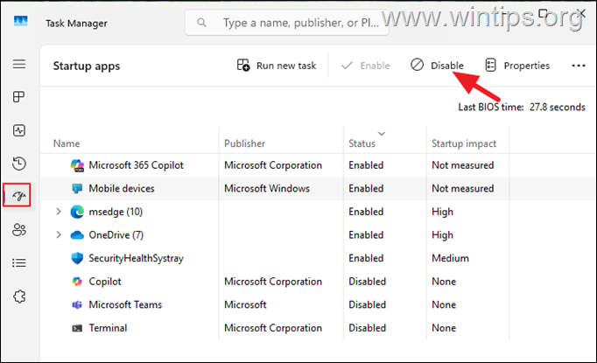Open the hamburger navigation menu
The width and height of the screenshot is (597, 363).
click(19, 64)
